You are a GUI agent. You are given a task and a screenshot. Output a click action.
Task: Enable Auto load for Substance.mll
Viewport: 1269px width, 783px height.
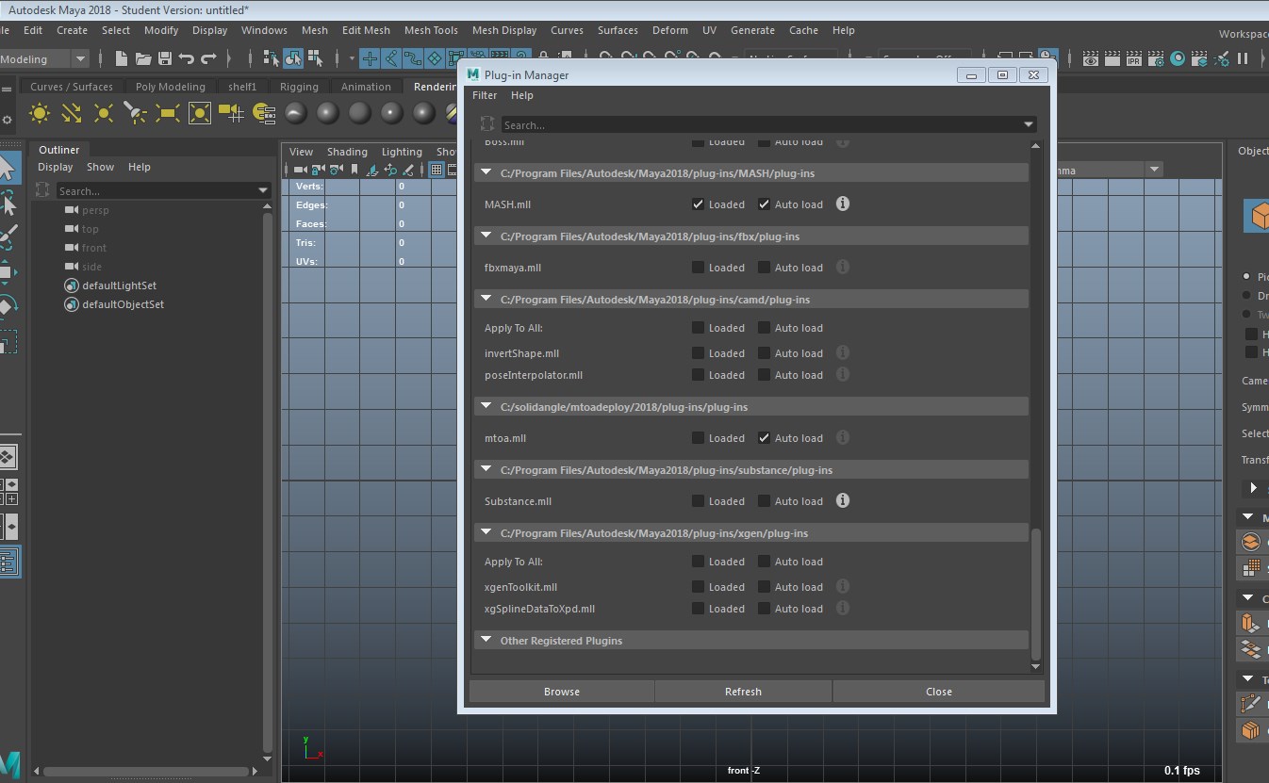(764, 500)
